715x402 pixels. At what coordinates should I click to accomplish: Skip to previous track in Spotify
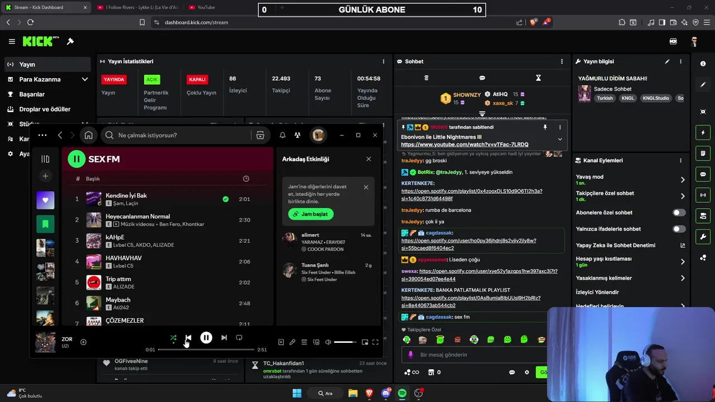(188, 338)
